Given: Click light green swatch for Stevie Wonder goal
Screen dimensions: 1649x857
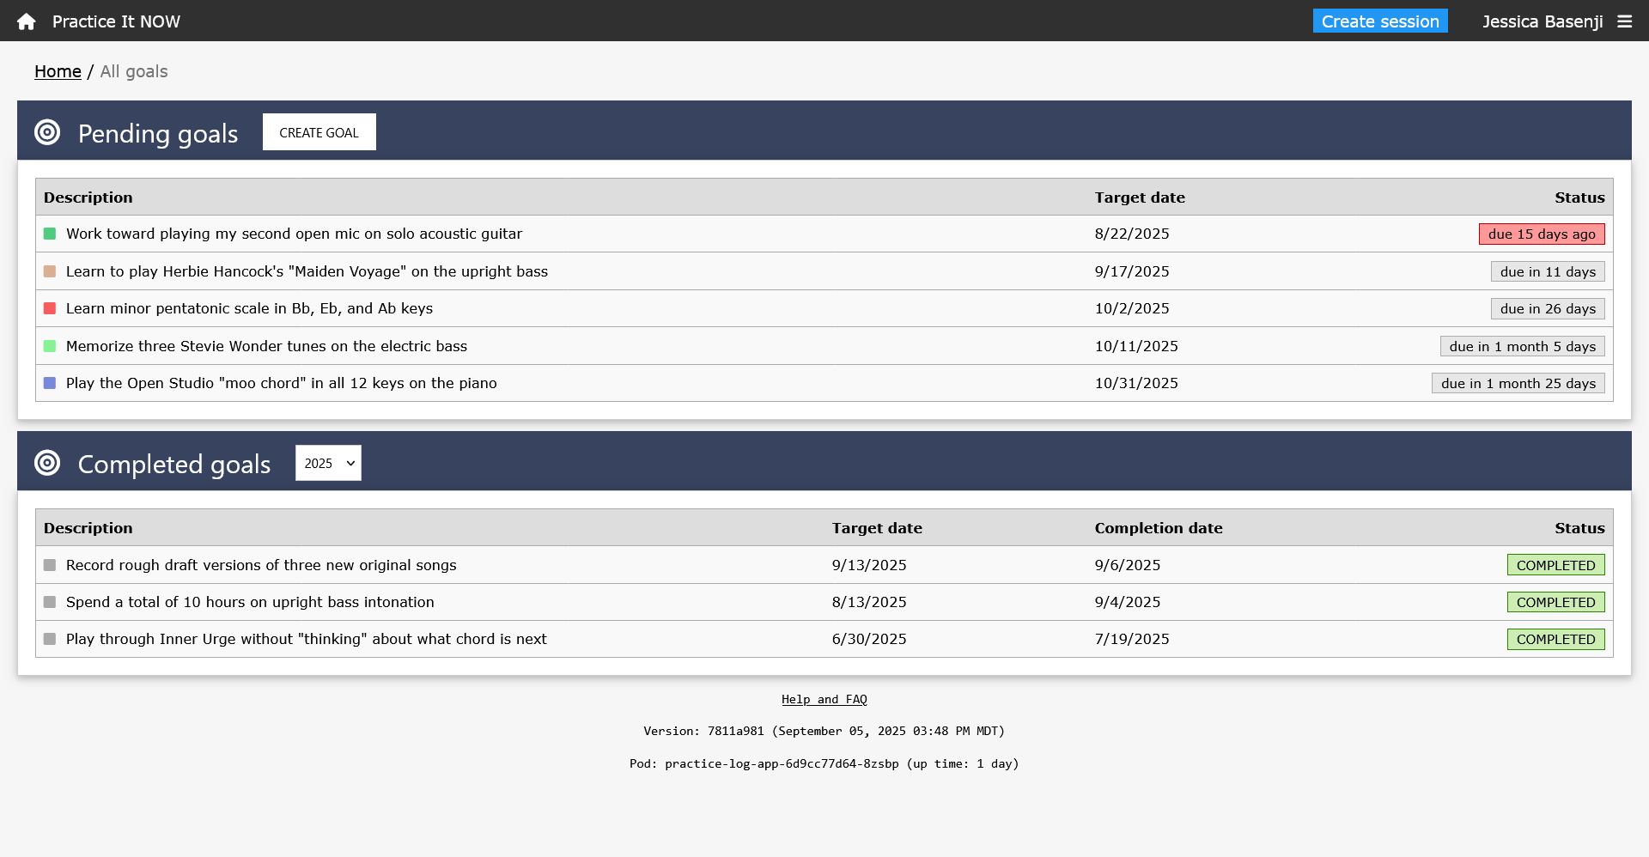Looking at the screenshot, I should 50,346.
